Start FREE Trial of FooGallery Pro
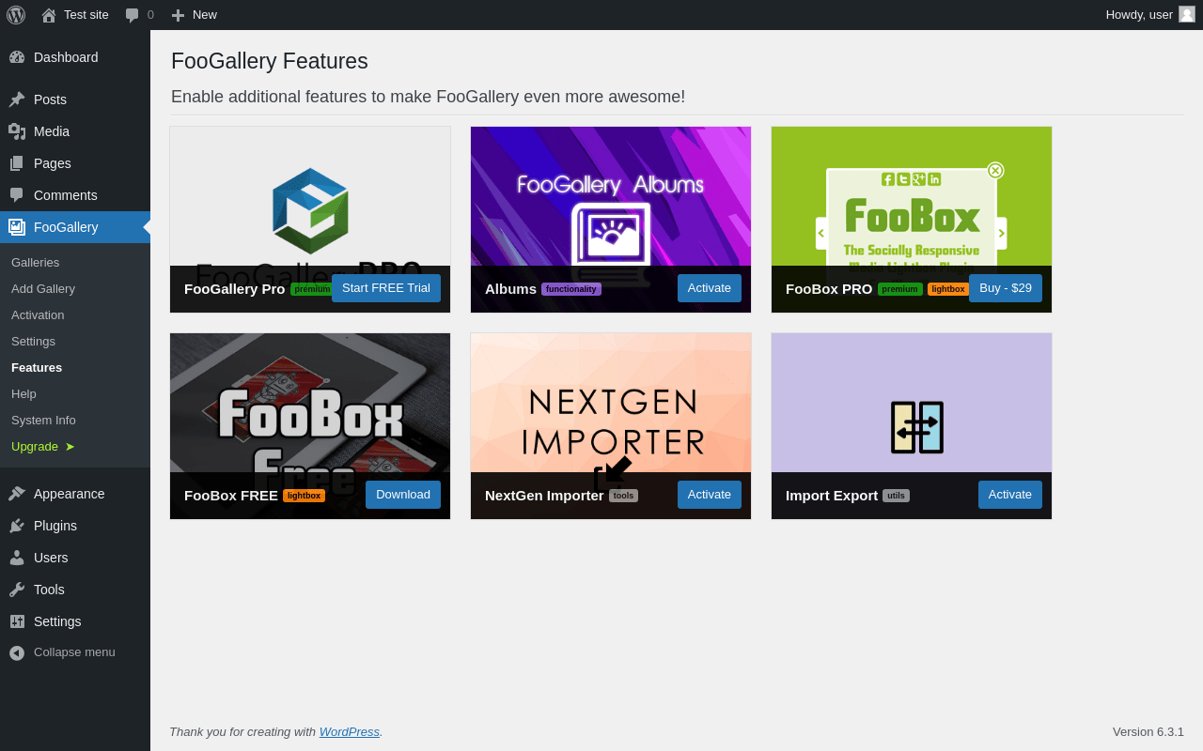Screen dimensions: 1203x751 386,288
